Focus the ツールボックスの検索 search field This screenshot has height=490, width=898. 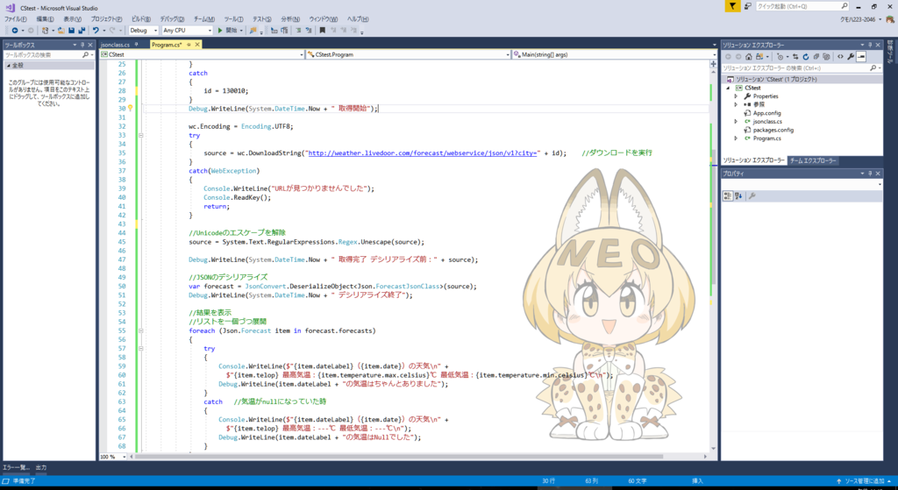(x=48, y=55)
